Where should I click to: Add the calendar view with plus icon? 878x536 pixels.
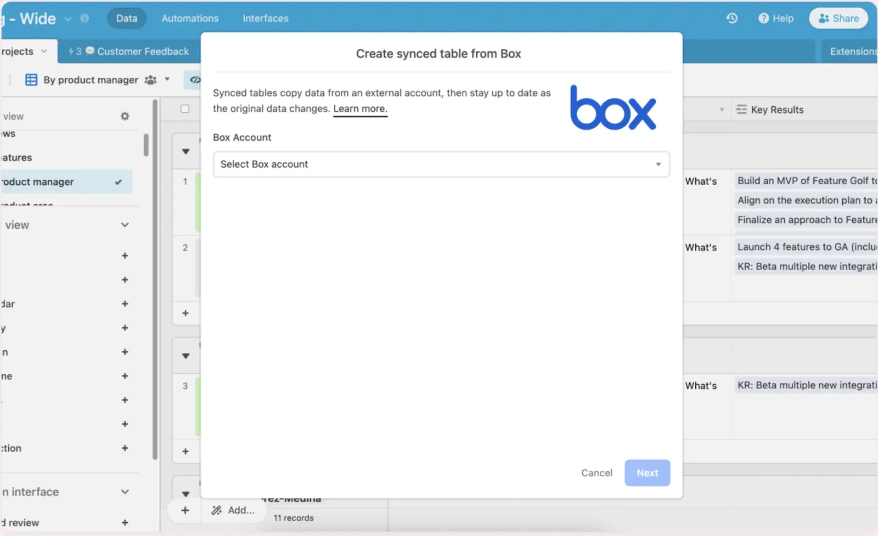[x=125, y=304]
